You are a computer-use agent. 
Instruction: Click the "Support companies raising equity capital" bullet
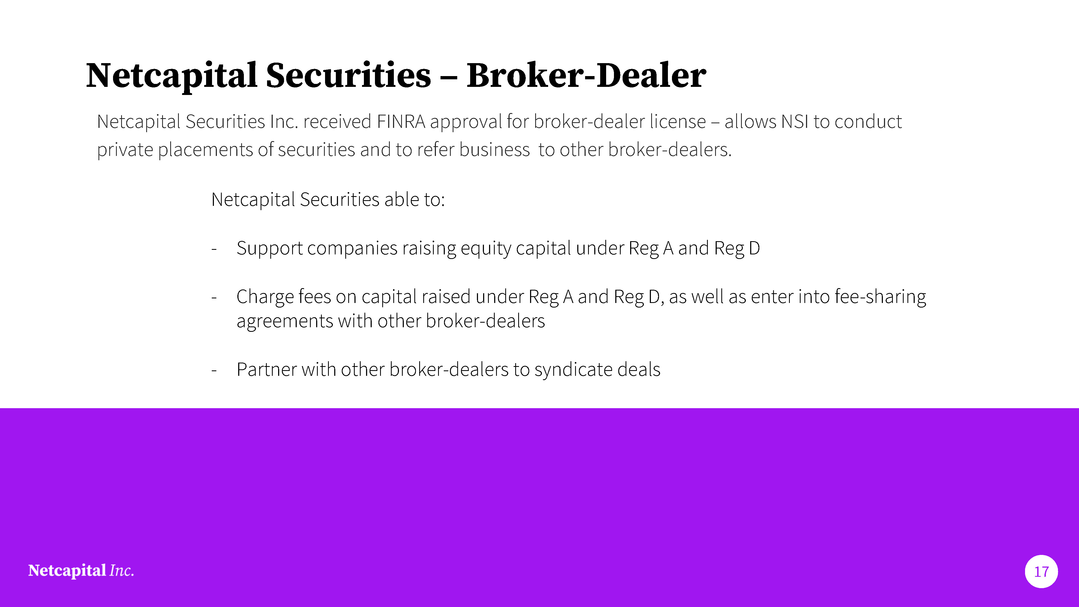[498, 248]
